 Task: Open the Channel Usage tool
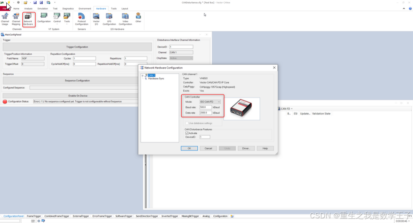click(5, 19)
